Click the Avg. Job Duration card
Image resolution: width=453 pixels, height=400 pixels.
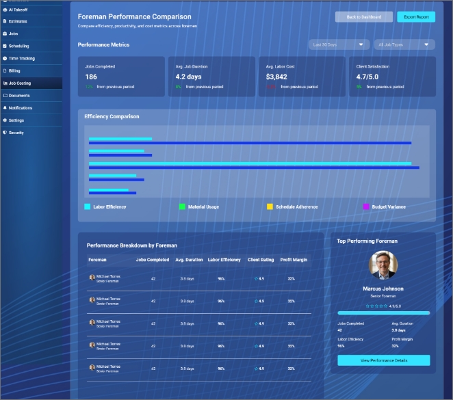tap(211, 77)
